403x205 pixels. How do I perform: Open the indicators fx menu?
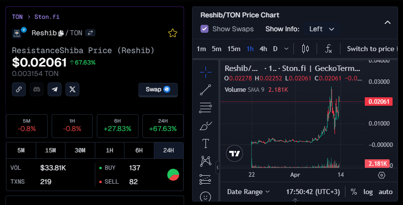point(329,49)
